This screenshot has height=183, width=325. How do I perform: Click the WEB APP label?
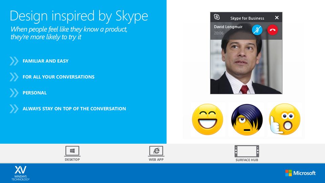coord(156,160)
